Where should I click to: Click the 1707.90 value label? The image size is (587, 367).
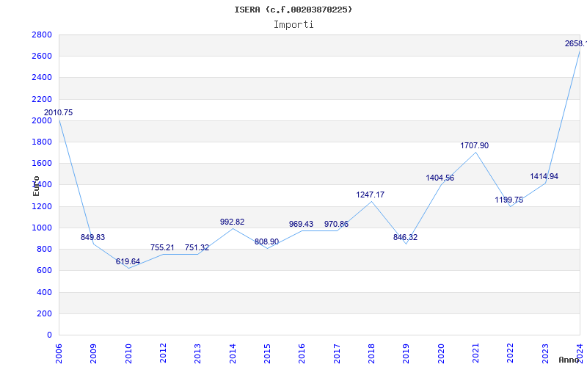click(474, 145)
